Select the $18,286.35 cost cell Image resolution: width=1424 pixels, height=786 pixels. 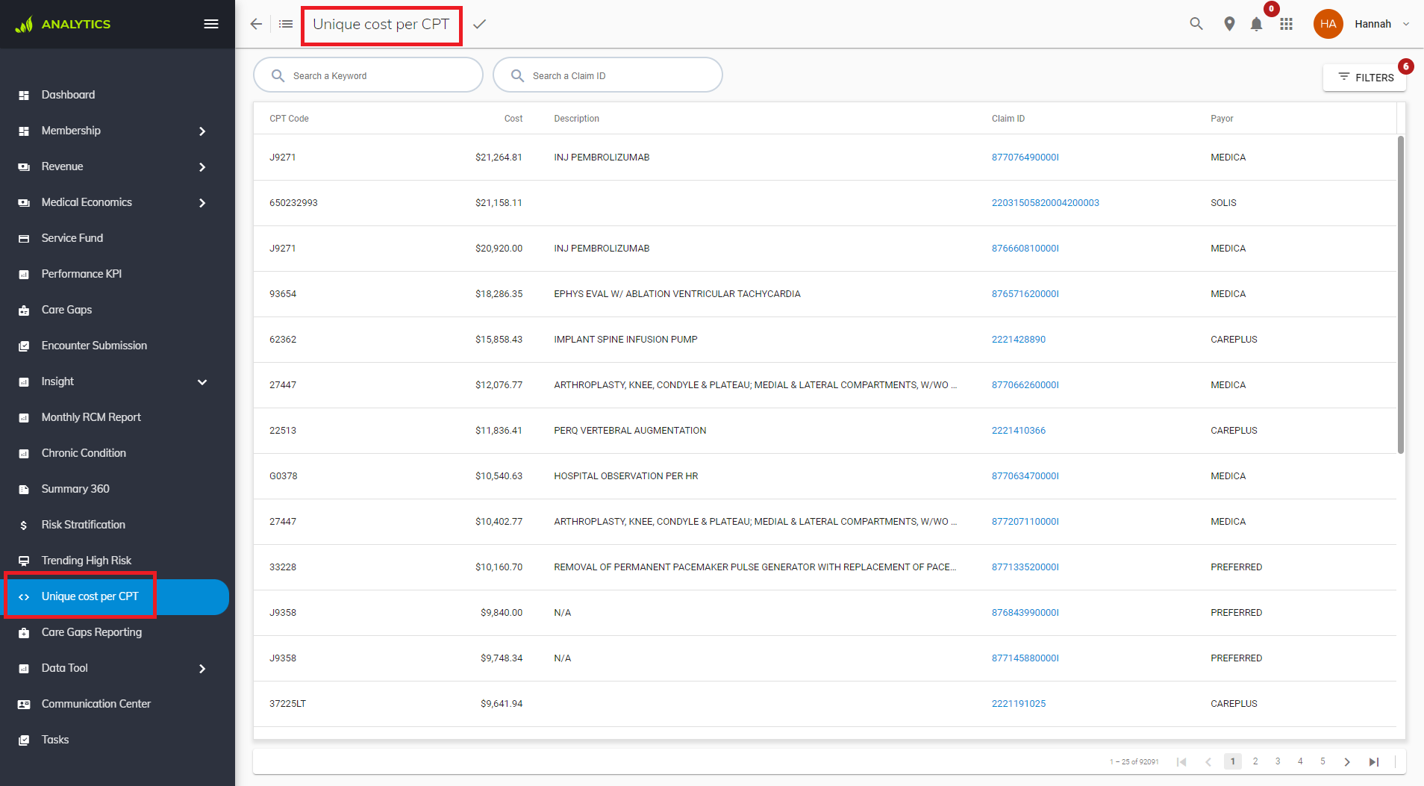click(499, 294)
